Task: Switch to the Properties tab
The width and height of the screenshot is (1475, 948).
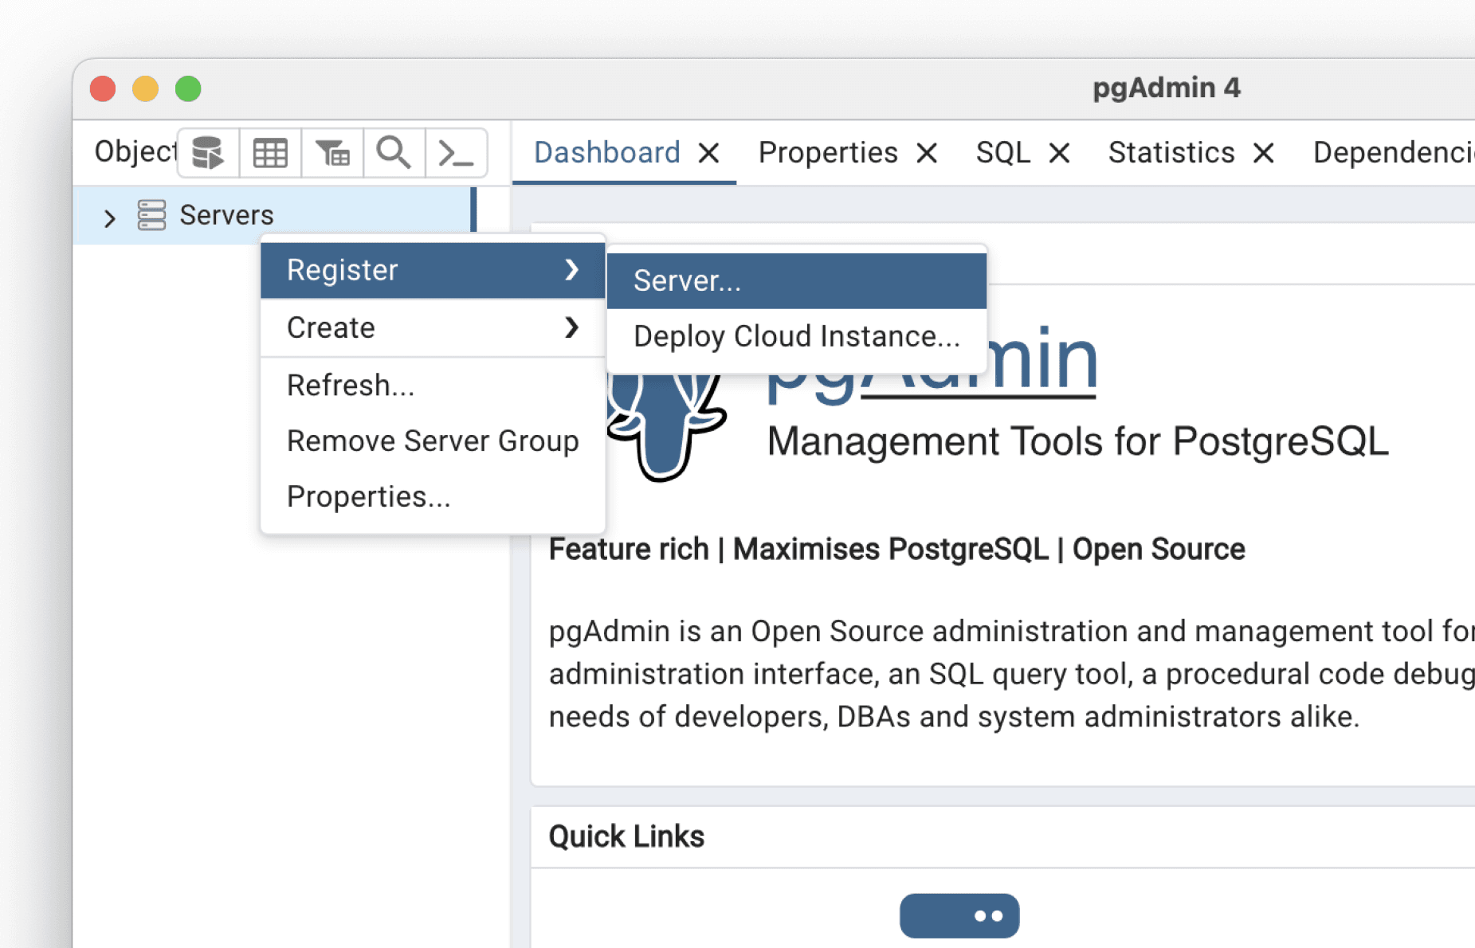Action: pos(827,152)
